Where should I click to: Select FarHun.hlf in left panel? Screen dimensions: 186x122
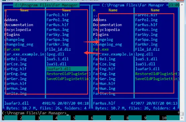coord(15,84)
